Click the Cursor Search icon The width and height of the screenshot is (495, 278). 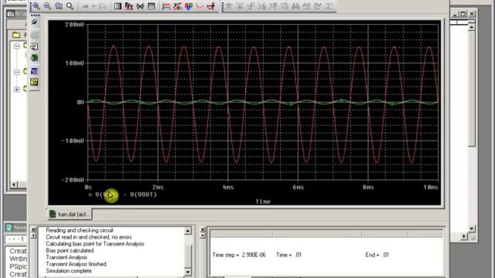point(295,6)
